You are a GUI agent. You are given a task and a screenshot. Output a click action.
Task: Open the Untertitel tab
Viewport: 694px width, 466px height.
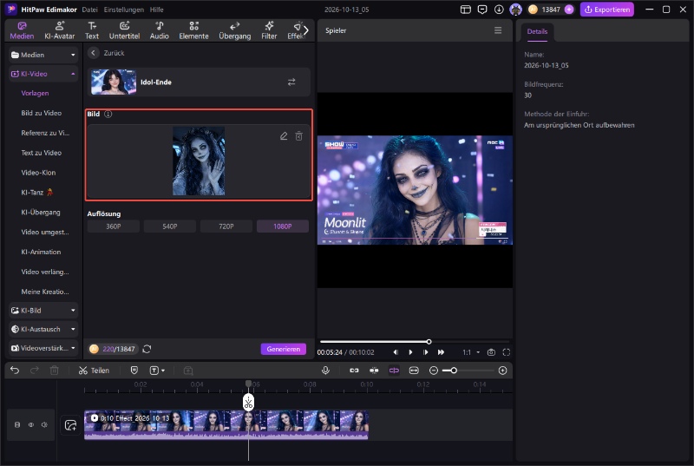(x=124, y=30)
